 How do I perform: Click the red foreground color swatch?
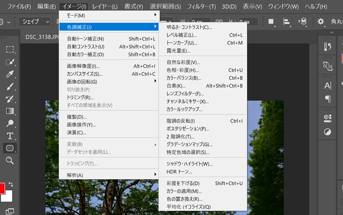pyautogui.click(x=2, y=188)
